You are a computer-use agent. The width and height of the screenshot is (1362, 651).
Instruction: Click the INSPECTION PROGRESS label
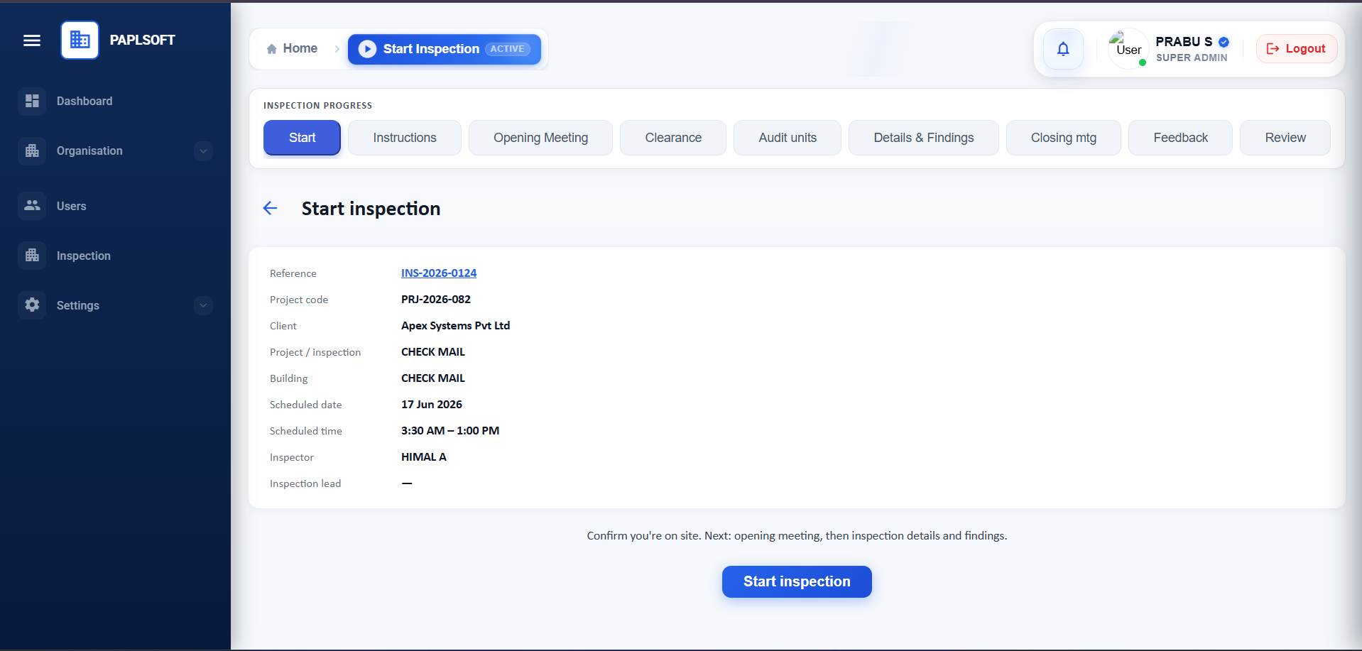[317, 106]
